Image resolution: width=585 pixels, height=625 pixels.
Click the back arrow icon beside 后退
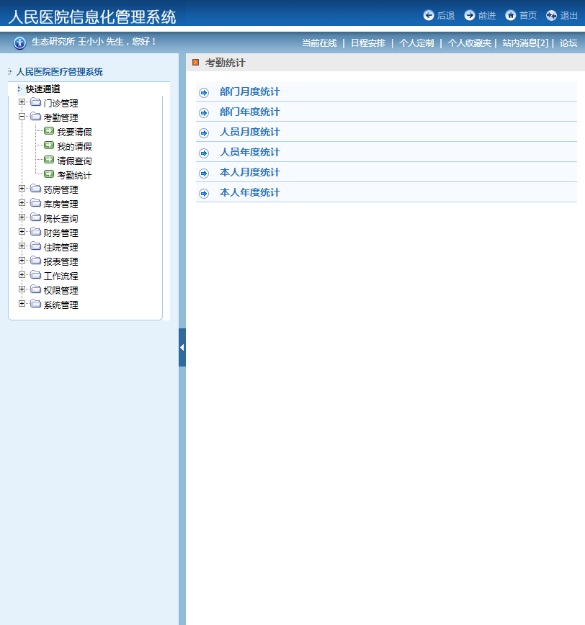(x=429, y=15)
